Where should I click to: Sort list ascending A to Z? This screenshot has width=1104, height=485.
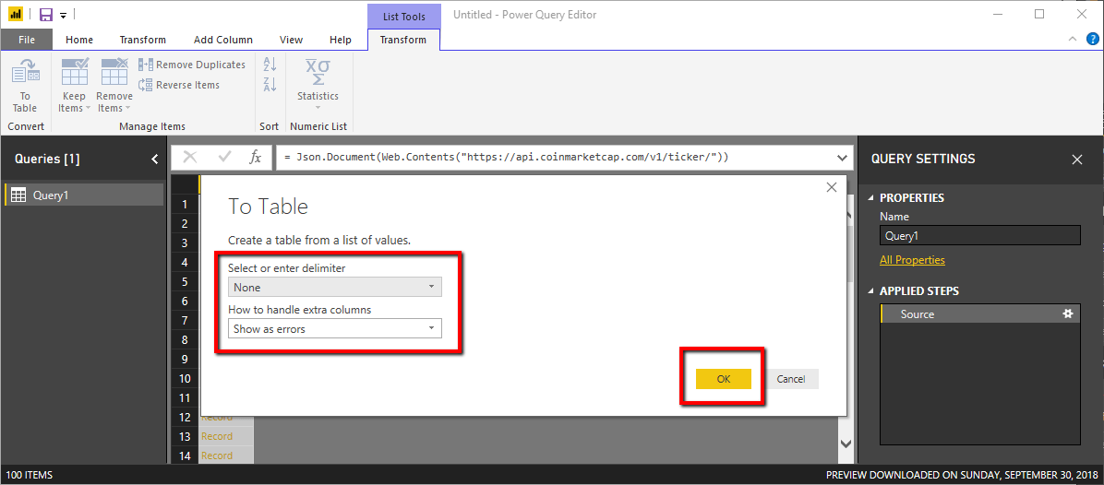pyautogui.click(x=270, y=65)
